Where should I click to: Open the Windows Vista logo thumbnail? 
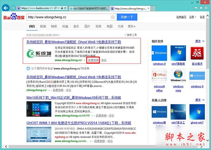pos(178,75)
